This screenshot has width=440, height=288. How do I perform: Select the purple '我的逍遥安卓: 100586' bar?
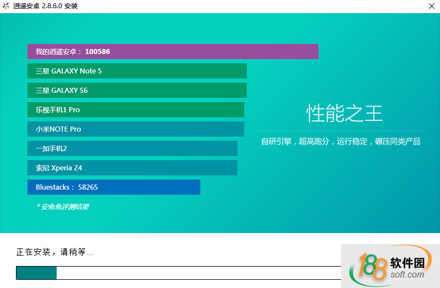[173, 52]
